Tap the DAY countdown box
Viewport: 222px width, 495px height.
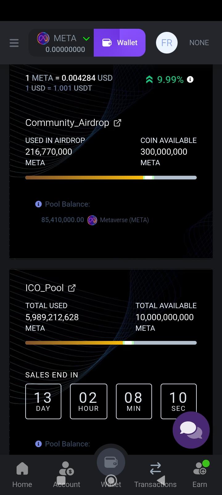click(43, 401)
